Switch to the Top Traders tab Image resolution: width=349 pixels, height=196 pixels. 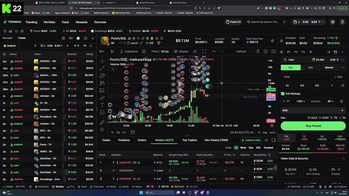click(190, 140)
